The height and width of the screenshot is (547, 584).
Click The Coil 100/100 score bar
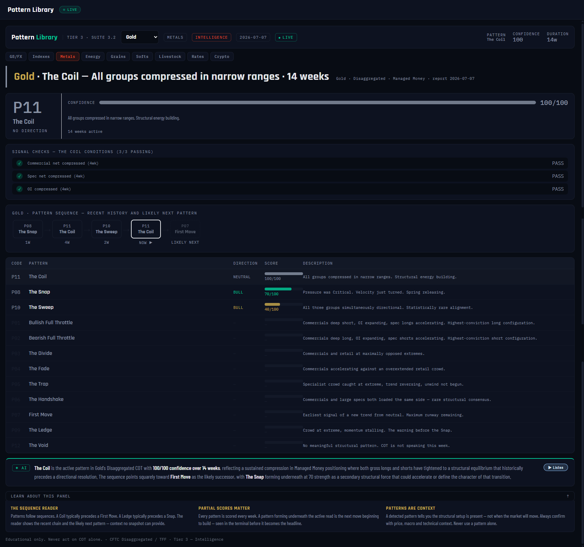284,274
